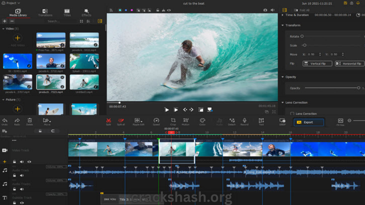Click the Horizontal Flip button
The width and height of the screenshot is (365, 205).
tap(350, 63)
